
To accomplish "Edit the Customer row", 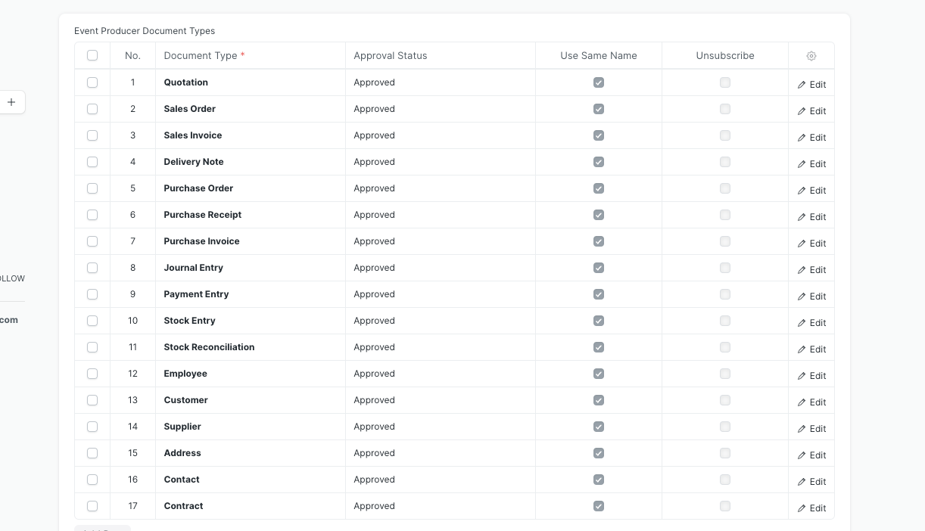I will pyautogui.click(x=811, y=402).
